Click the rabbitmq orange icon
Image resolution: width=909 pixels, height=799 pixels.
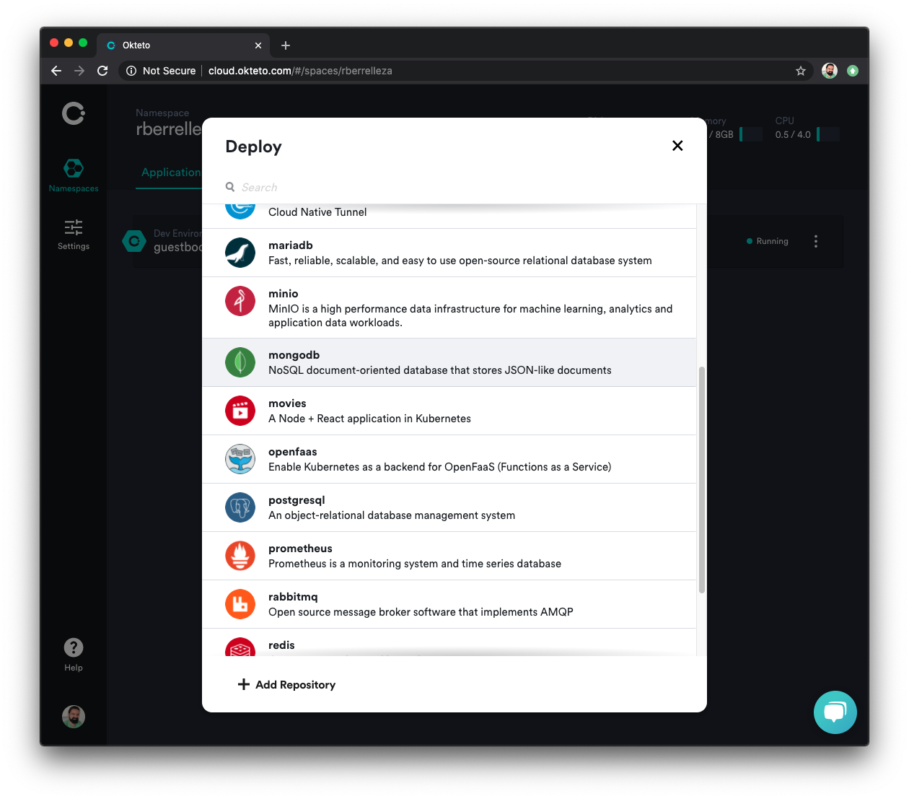point(240,604)
